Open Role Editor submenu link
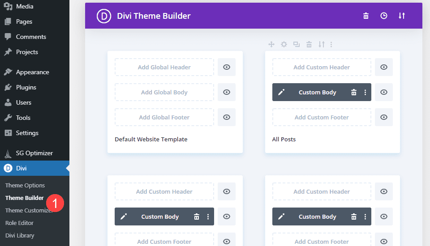The width and height of the screenshot is (430, 246). coord(19,223)
